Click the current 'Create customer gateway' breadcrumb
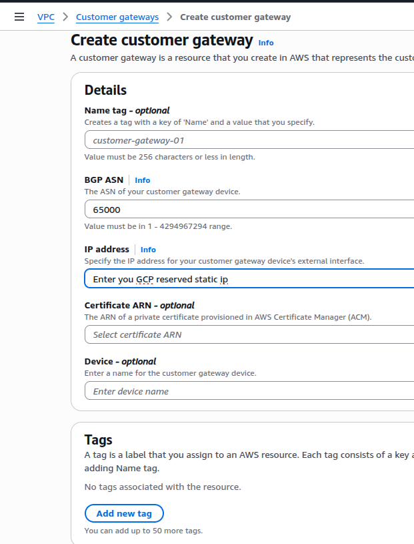Screen dimensions: 414x544 point(235,17)
